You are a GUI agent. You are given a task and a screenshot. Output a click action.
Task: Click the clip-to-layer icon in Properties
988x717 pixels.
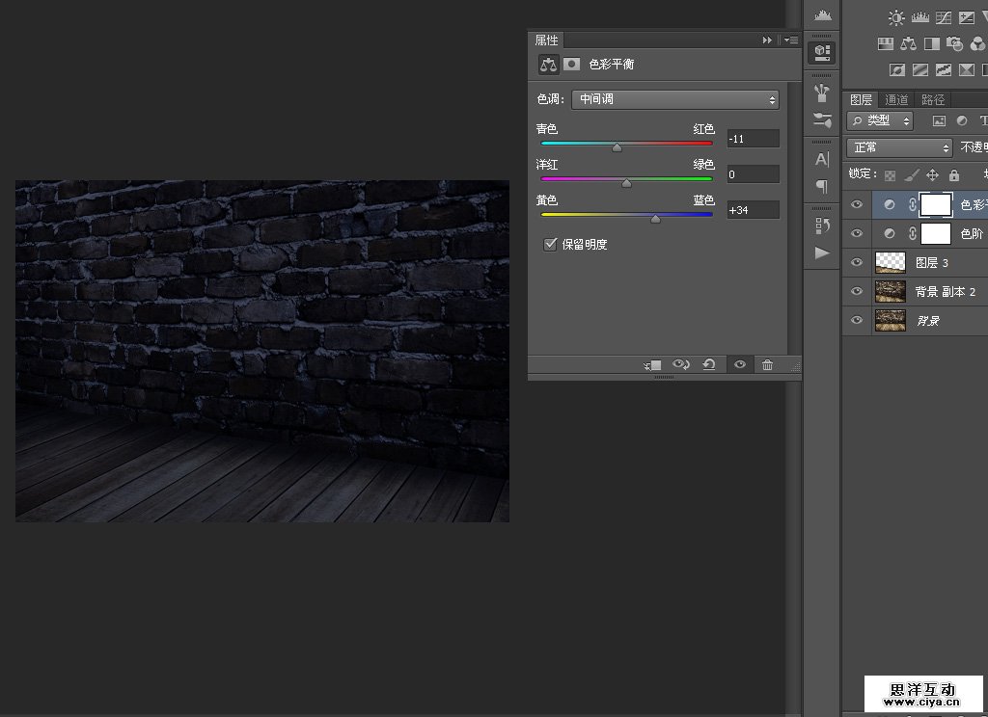click(653, 364)
